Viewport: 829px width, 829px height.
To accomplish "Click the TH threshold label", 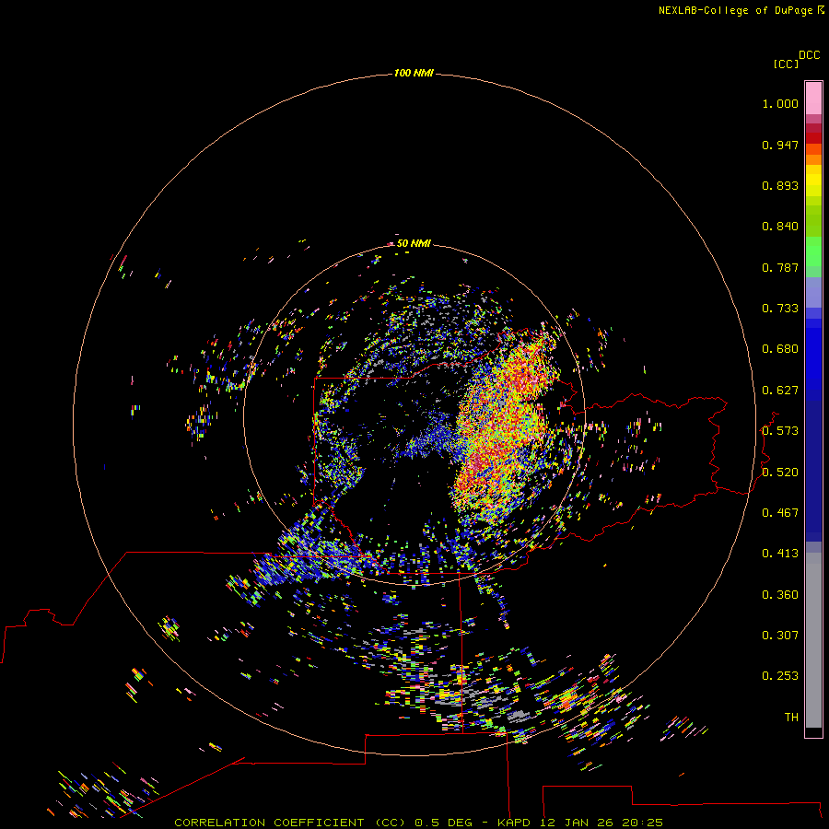I will click(791, 718).
